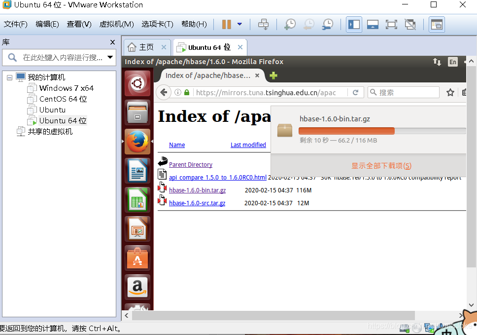Open network indicator in Ubuntu top bar

pos(437,62)
